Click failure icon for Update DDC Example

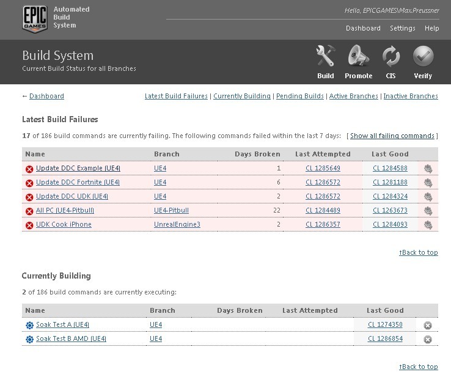click(x=29, y=169)
